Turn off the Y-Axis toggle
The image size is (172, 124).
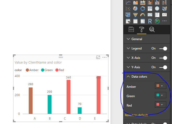pos(163,67)
